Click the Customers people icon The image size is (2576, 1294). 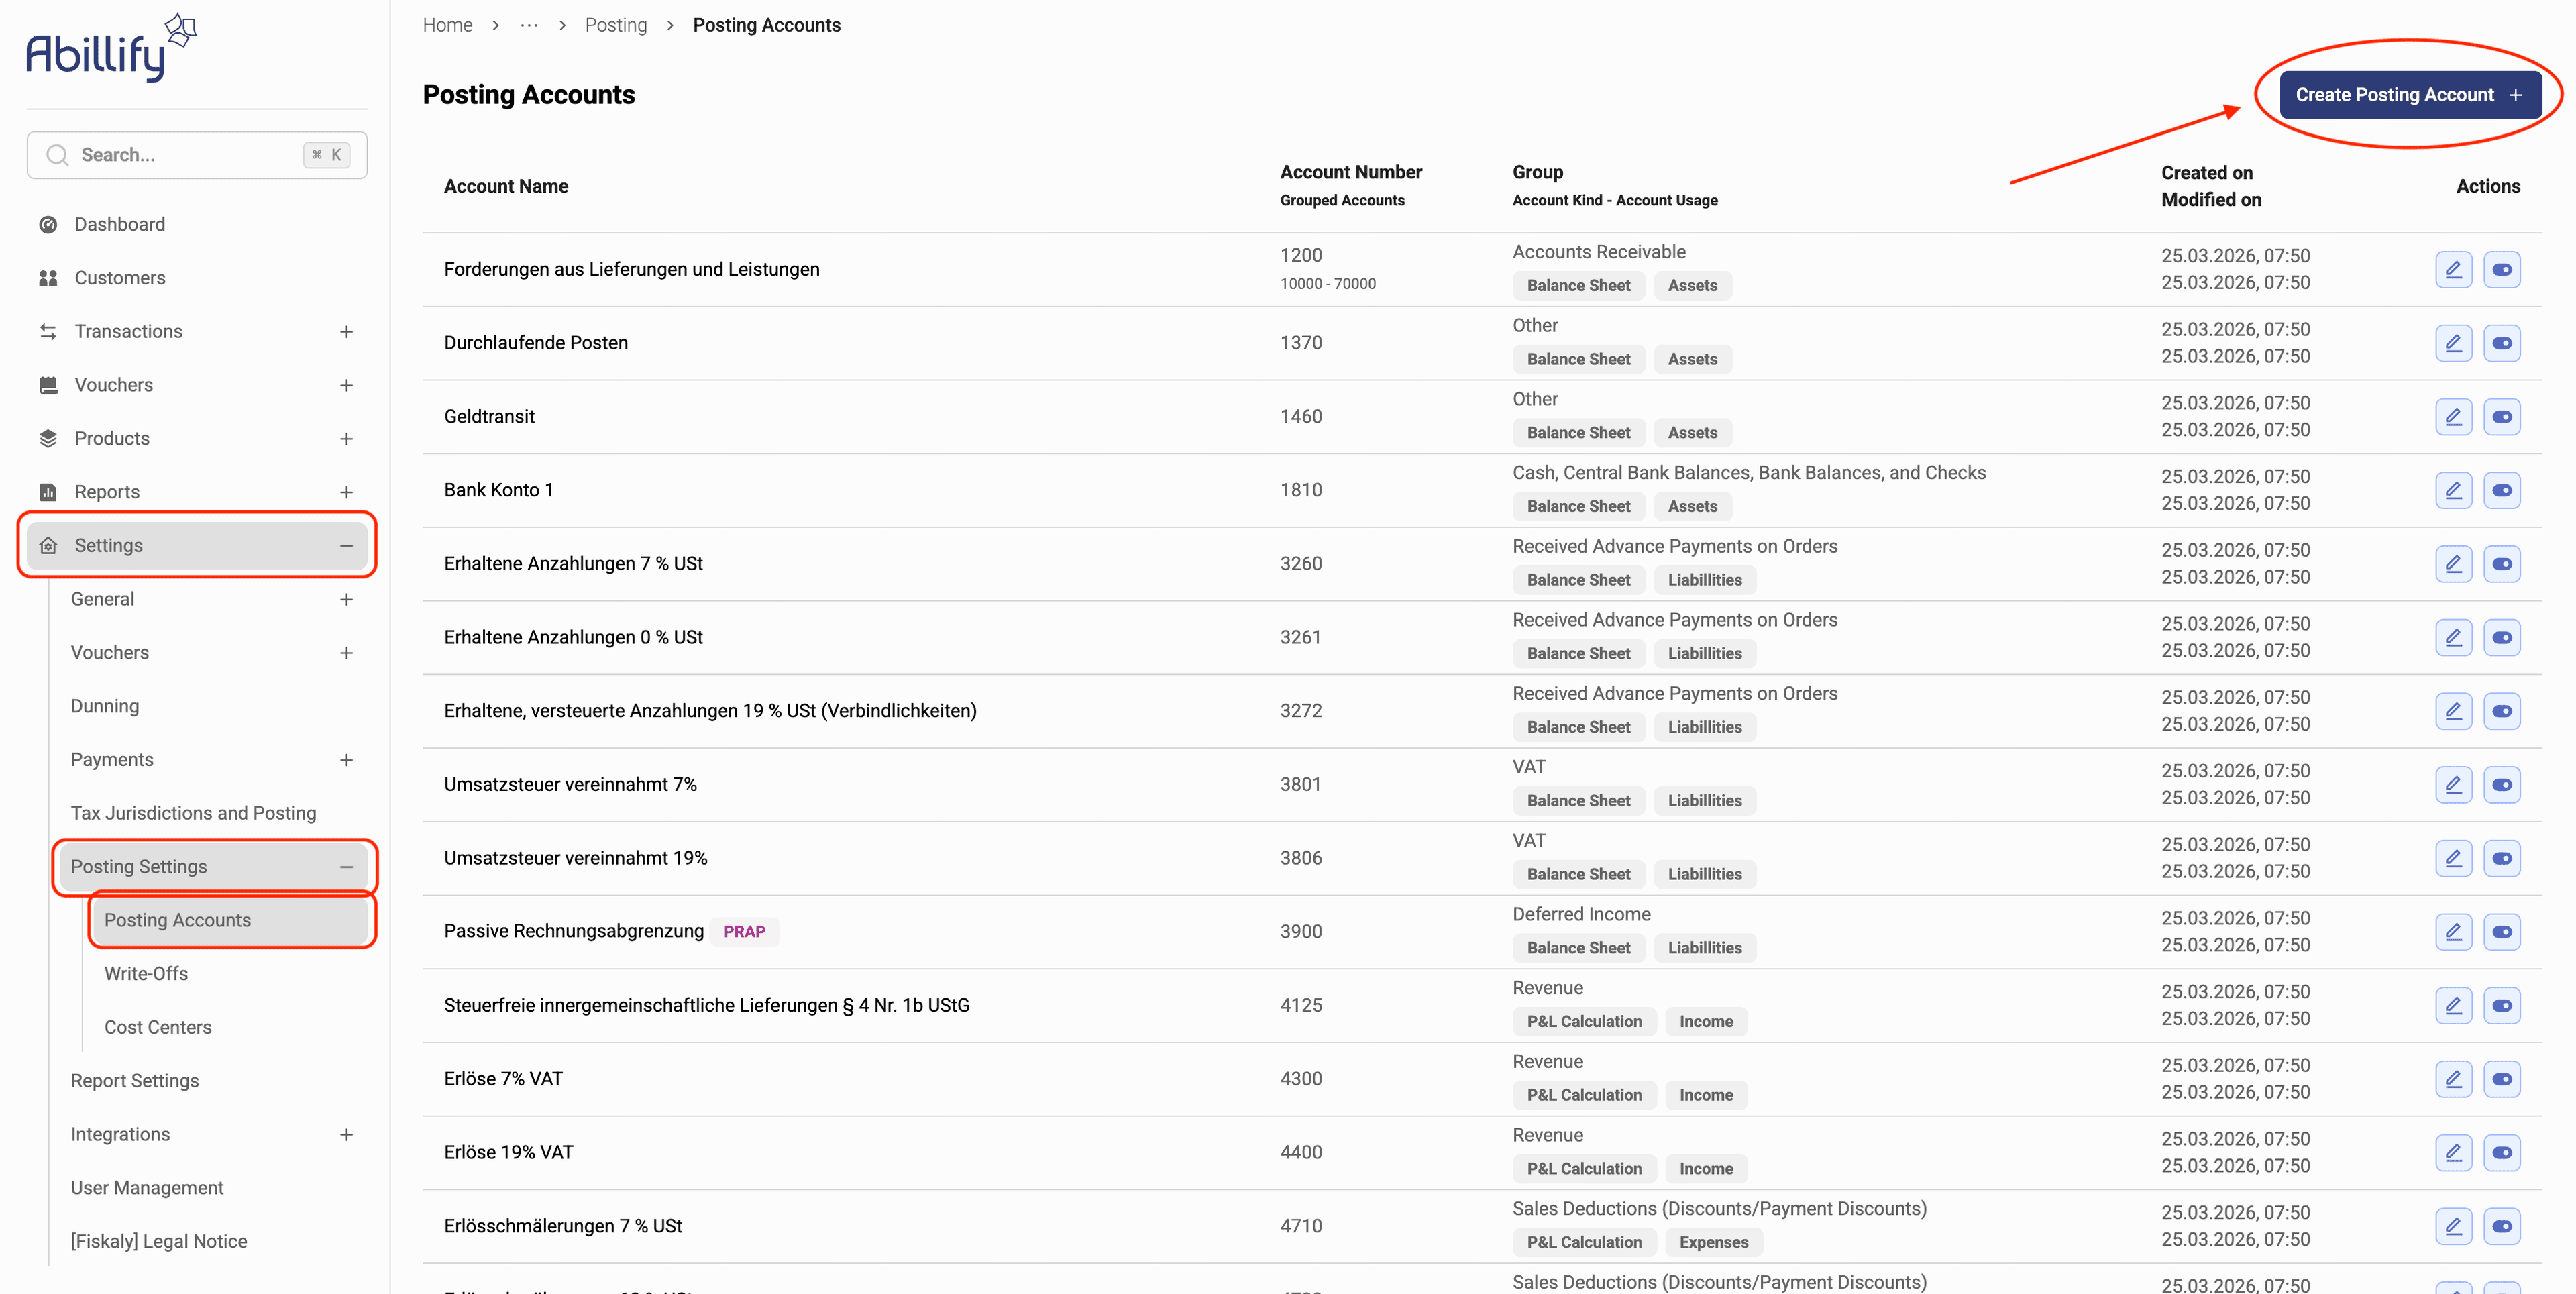tap(48, 278)
